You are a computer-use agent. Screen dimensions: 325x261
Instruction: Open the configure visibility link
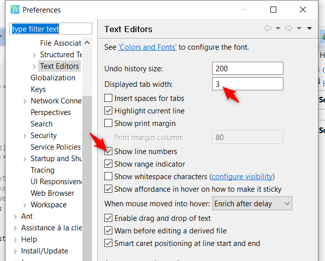(242, 177)
